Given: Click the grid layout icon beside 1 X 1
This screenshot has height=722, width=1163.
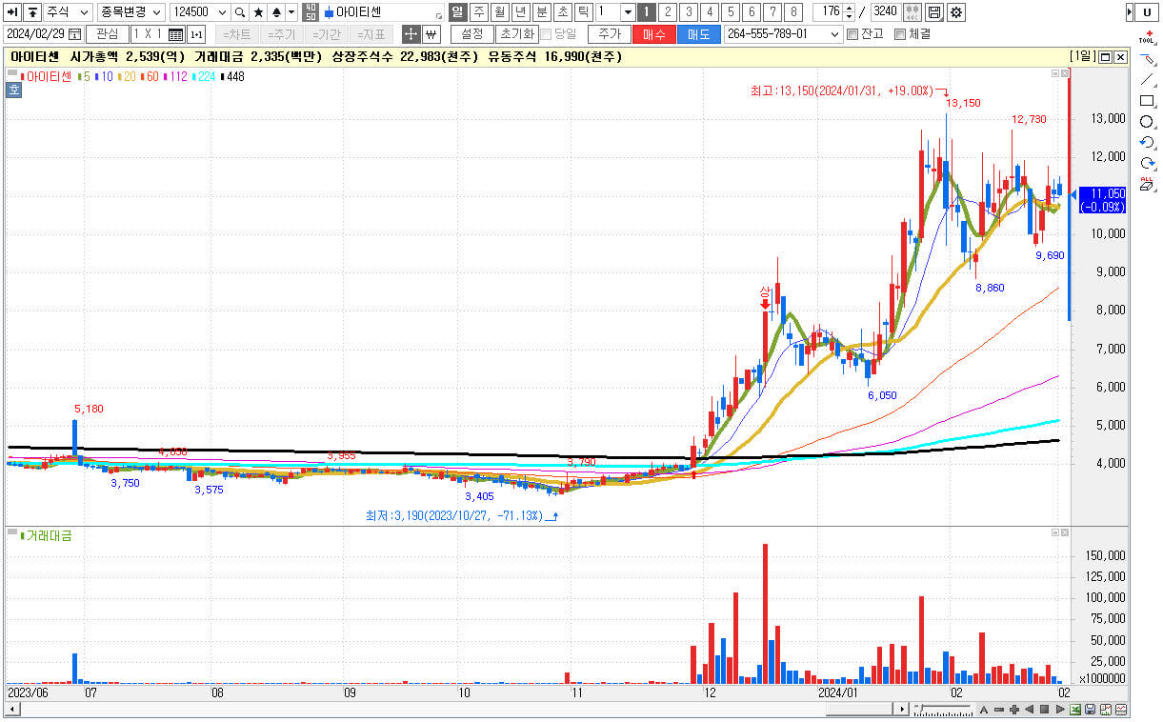Looking at the screenshot, I should point(175,34).
